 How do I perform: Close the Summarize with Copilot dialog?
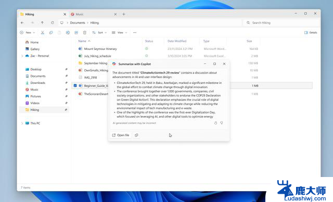(224, 64)
